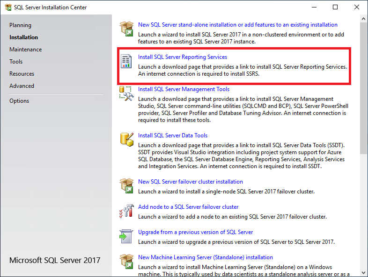This screenshot has height=277, width=368.
Task: Minimize the SQL Server Installation Center window
Action: point(314,7)
